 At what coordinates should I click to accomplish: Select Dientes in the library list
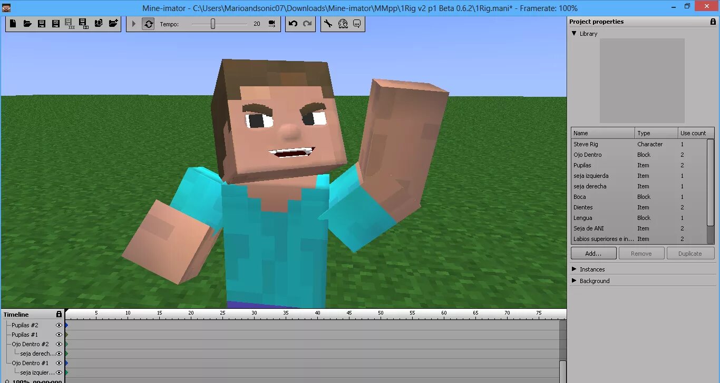click(x=639, y=207)
